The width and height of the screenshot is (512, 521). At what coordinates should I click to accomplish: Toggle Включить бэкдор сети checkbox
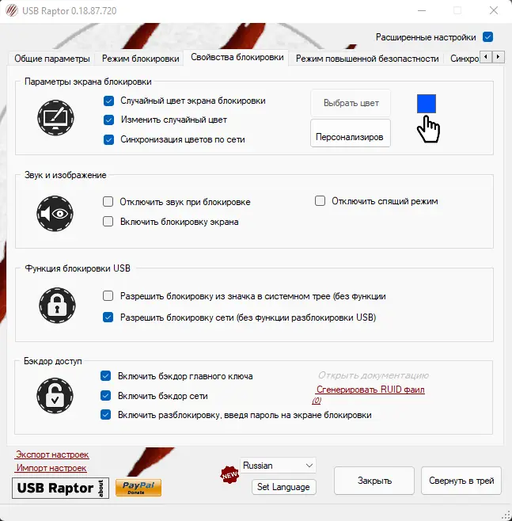(x=105, y=395)
